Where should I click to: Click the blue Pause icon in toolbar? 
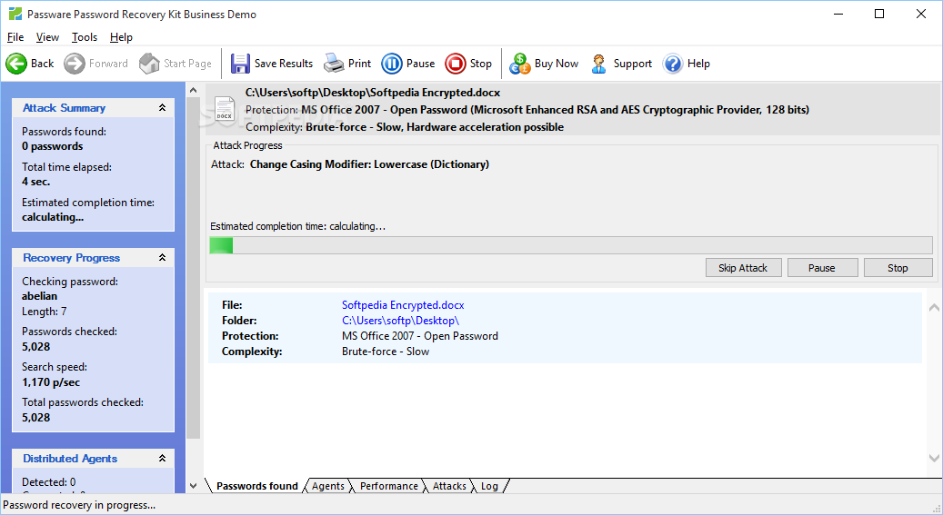pyautogui.click(x=392, y=63)
